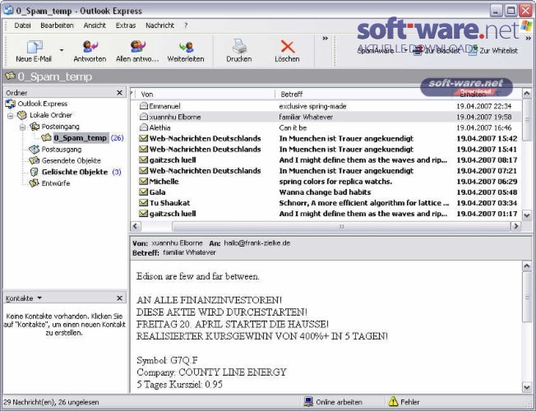Click the Antworten reply icon
This screenshot has height=411, width=536.
pos(90,47)
